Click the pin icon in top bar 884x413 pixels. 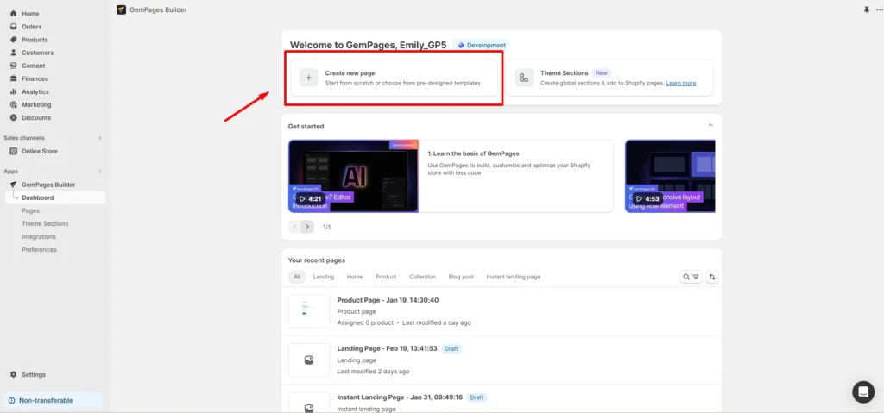[x=867, y=9]
